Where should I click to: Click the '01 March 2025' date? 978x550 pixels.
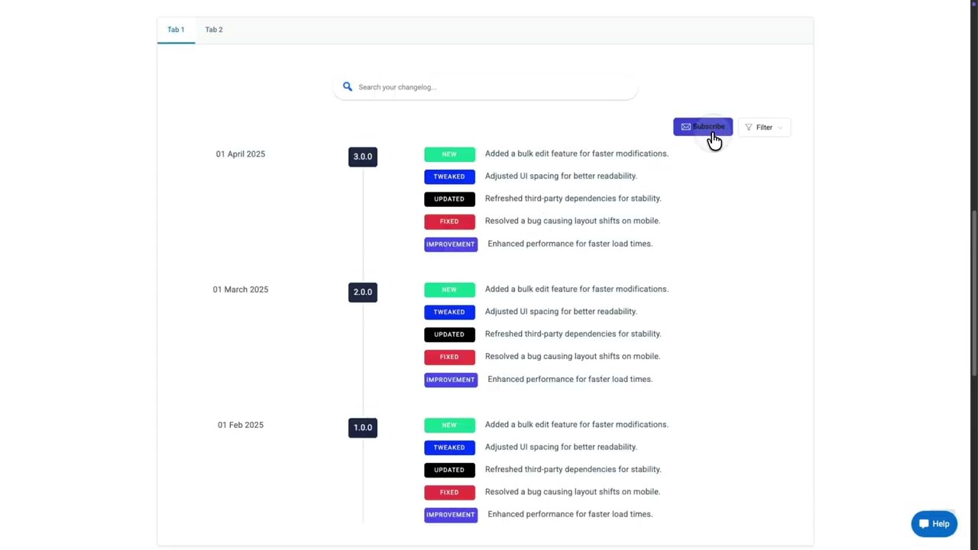pos(241,290)
